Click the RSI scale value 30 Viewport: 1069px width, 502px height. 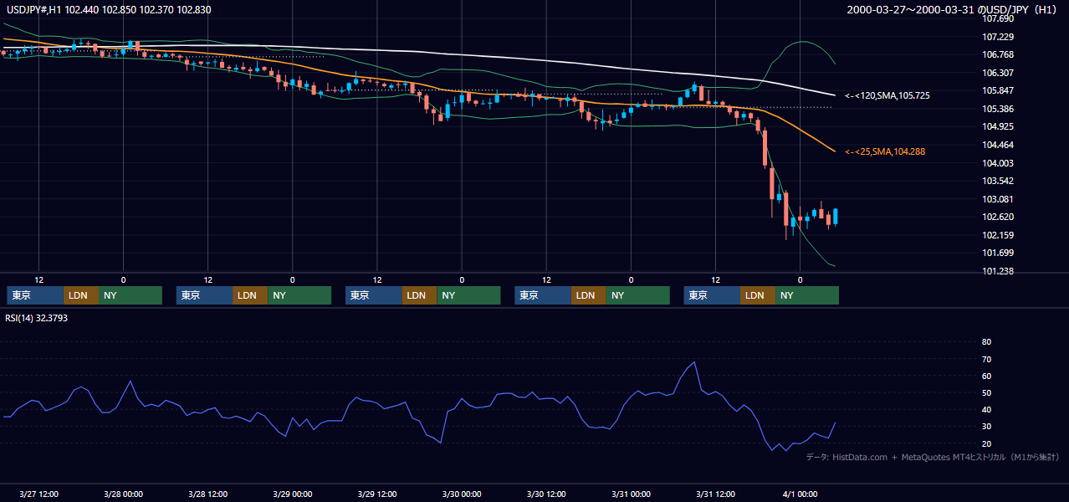[986, 426]
